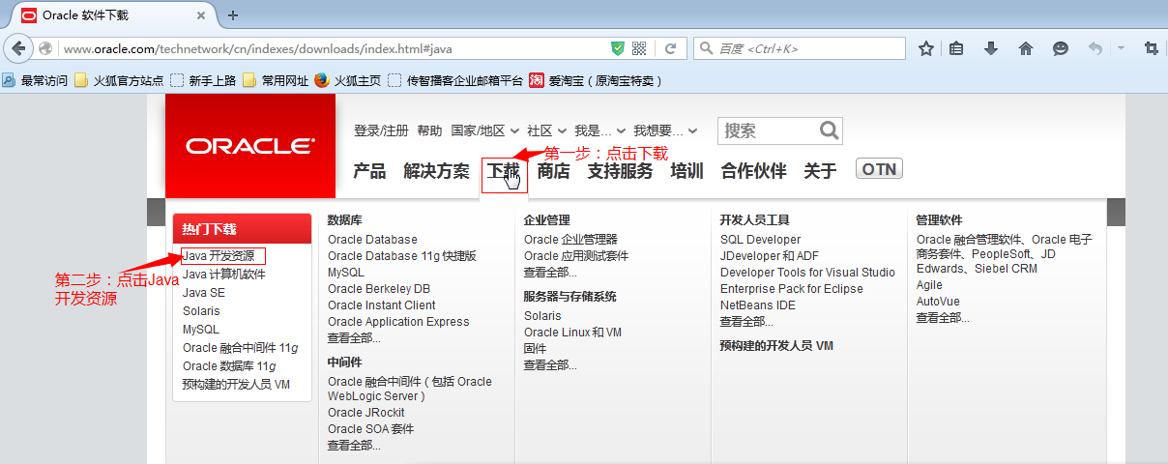Open the 火狐官方站点 bookmark
Image resolution: width=1168 pixels, height=464 pixels.
pyautogui.click(x=120, y=81)
